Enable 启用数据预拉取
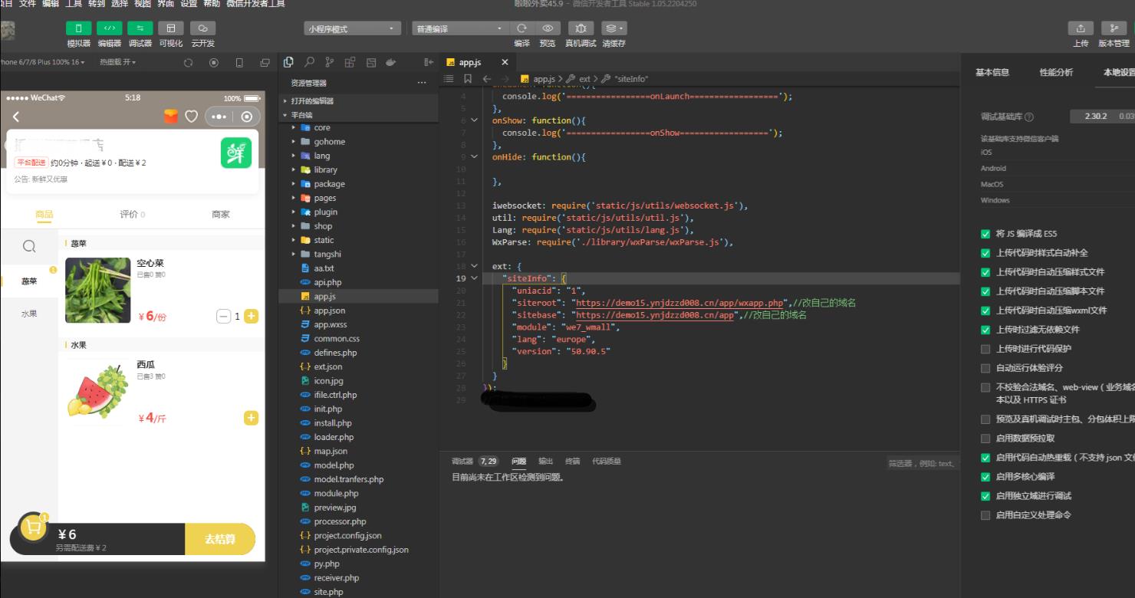This screenshot has width=1135, height=598. (985, 439)
